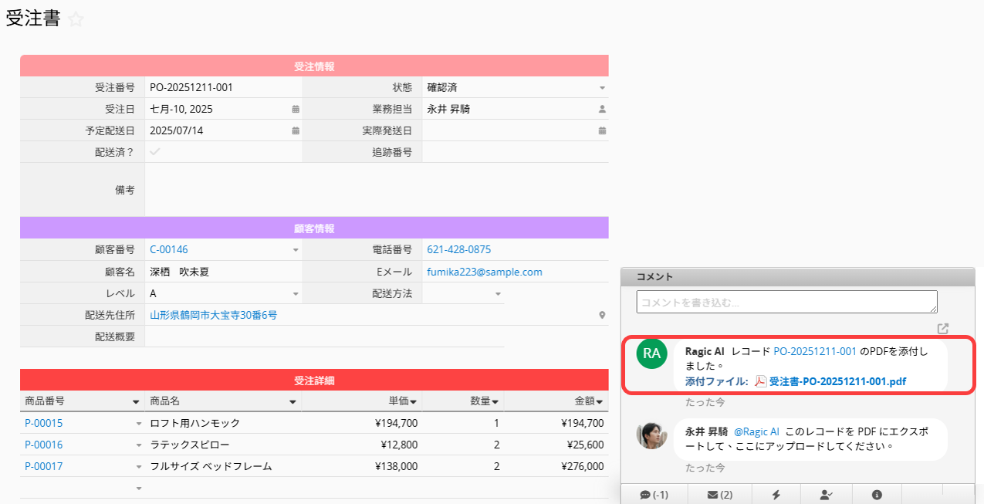Open the user approval tab icon
The width and height of the screenshot is (984, 504).
tap(826, 495)
